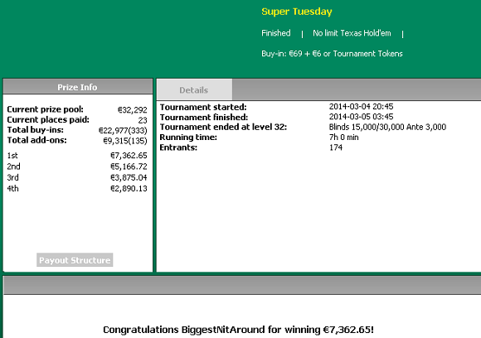481x338 pixels.
Task: Select the 3rd place prize row
Action: coord(77,178)
